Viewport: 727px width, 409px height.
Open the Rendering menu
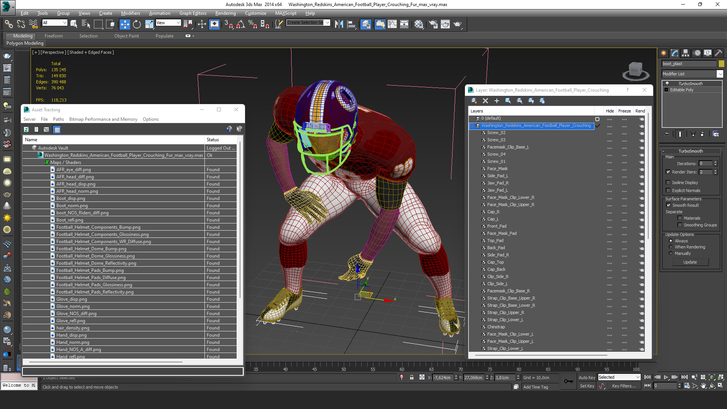pos(225,13)
